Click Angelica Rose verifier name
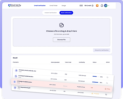Image resolution: width=123 pixels, height=99 pixels. click(81, 87)
